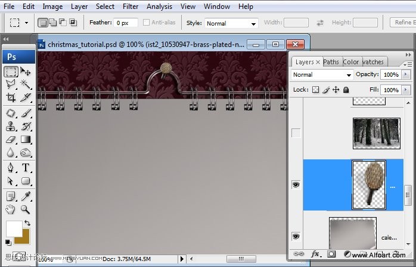Open layer style fx menu

click(315, 254)
